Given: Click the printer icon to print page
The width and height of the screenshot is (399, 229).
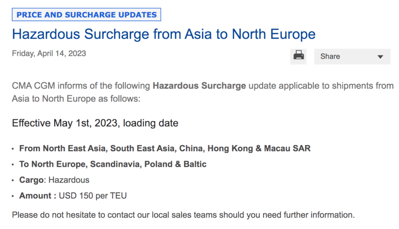Looking at the screenshot, I should (x=299, y=56).
